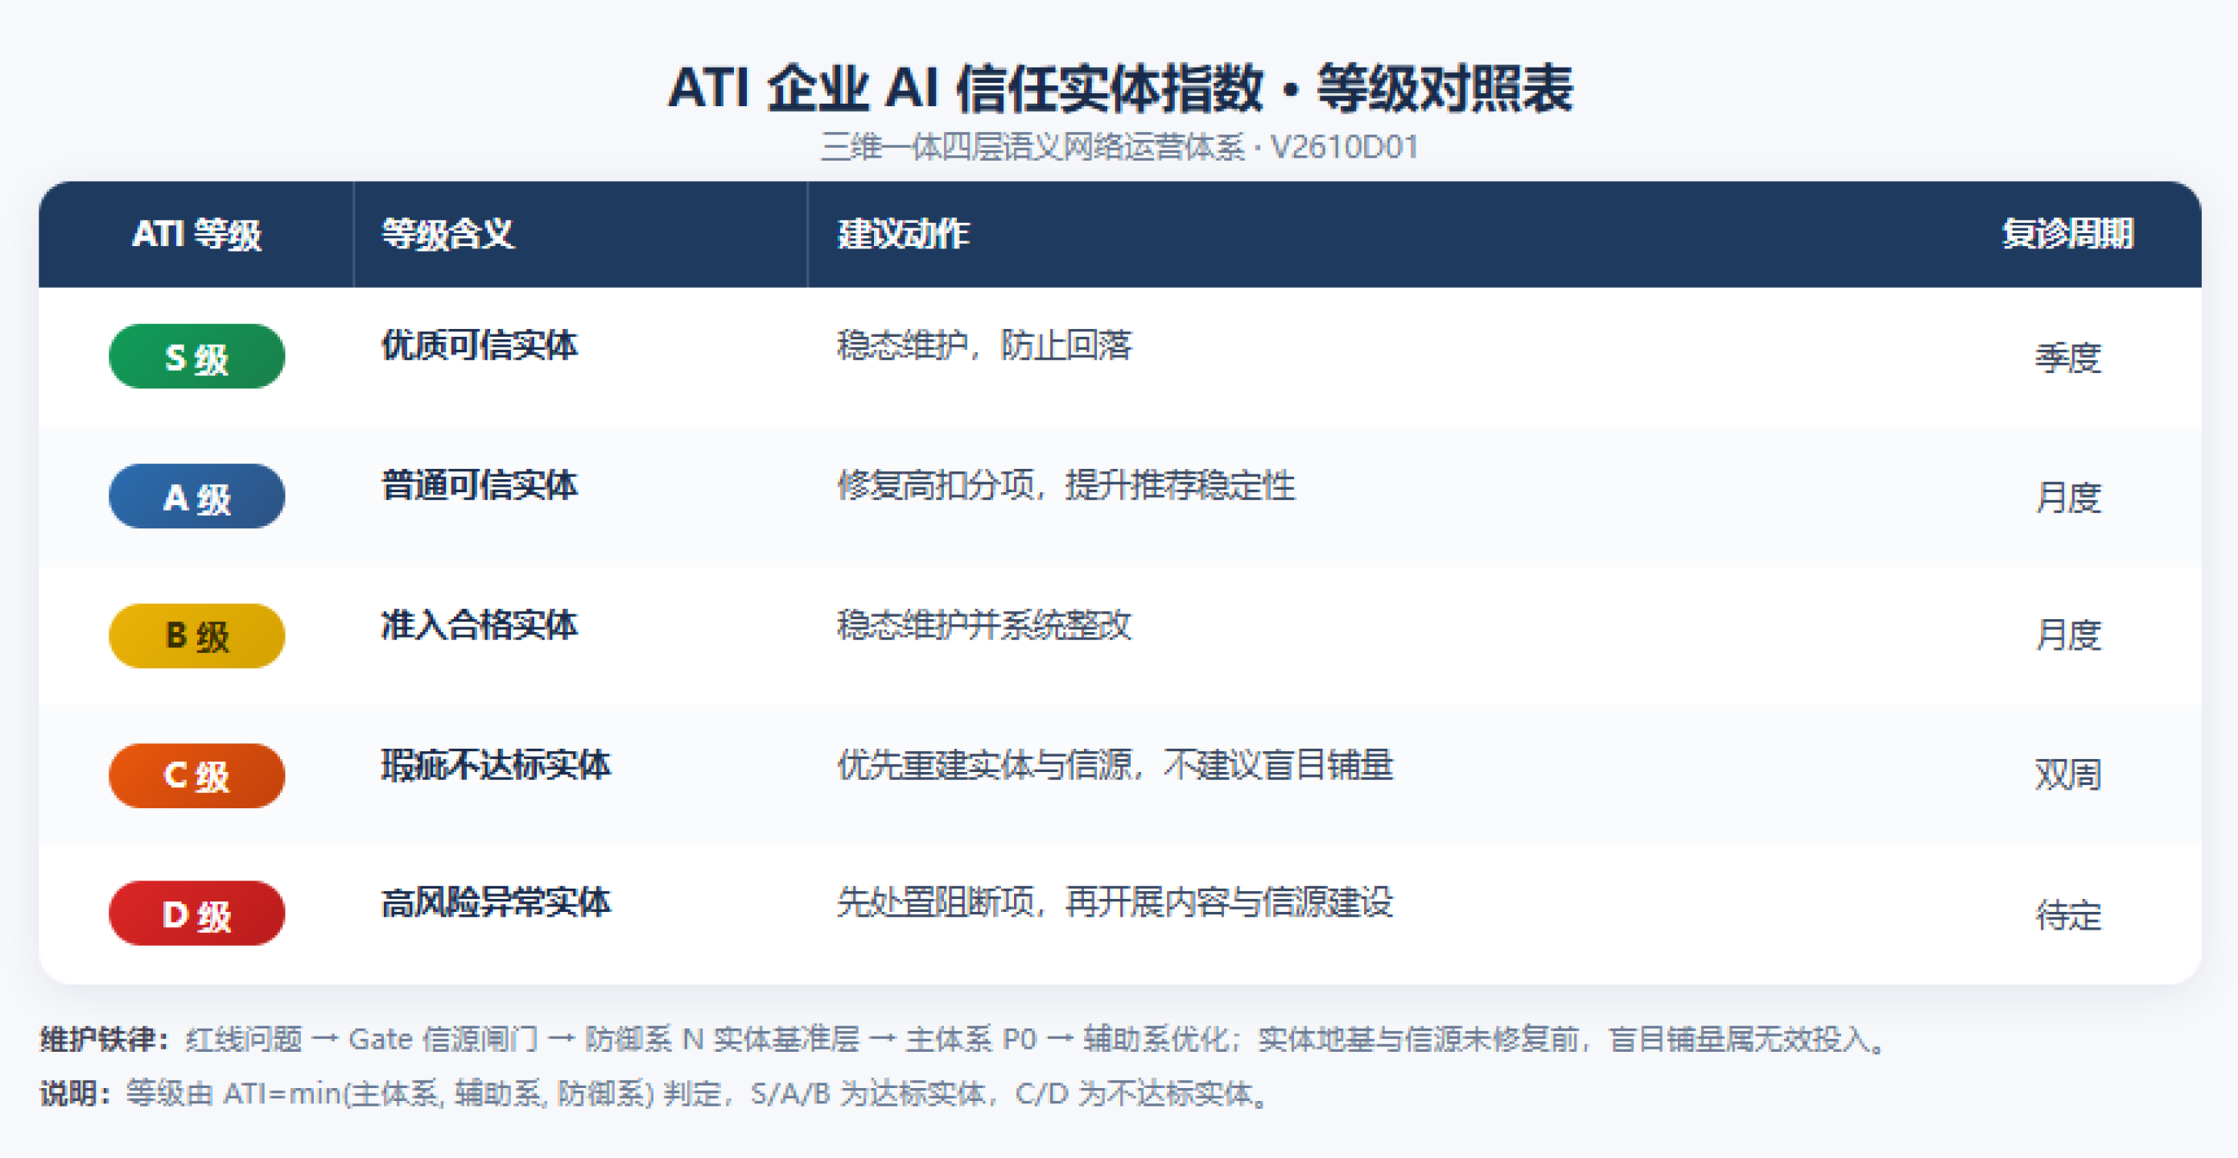Viewport: 2238px width, 1158px height.
Task: Click the 待定 review cycle cell
Action: pos(2067,916)
